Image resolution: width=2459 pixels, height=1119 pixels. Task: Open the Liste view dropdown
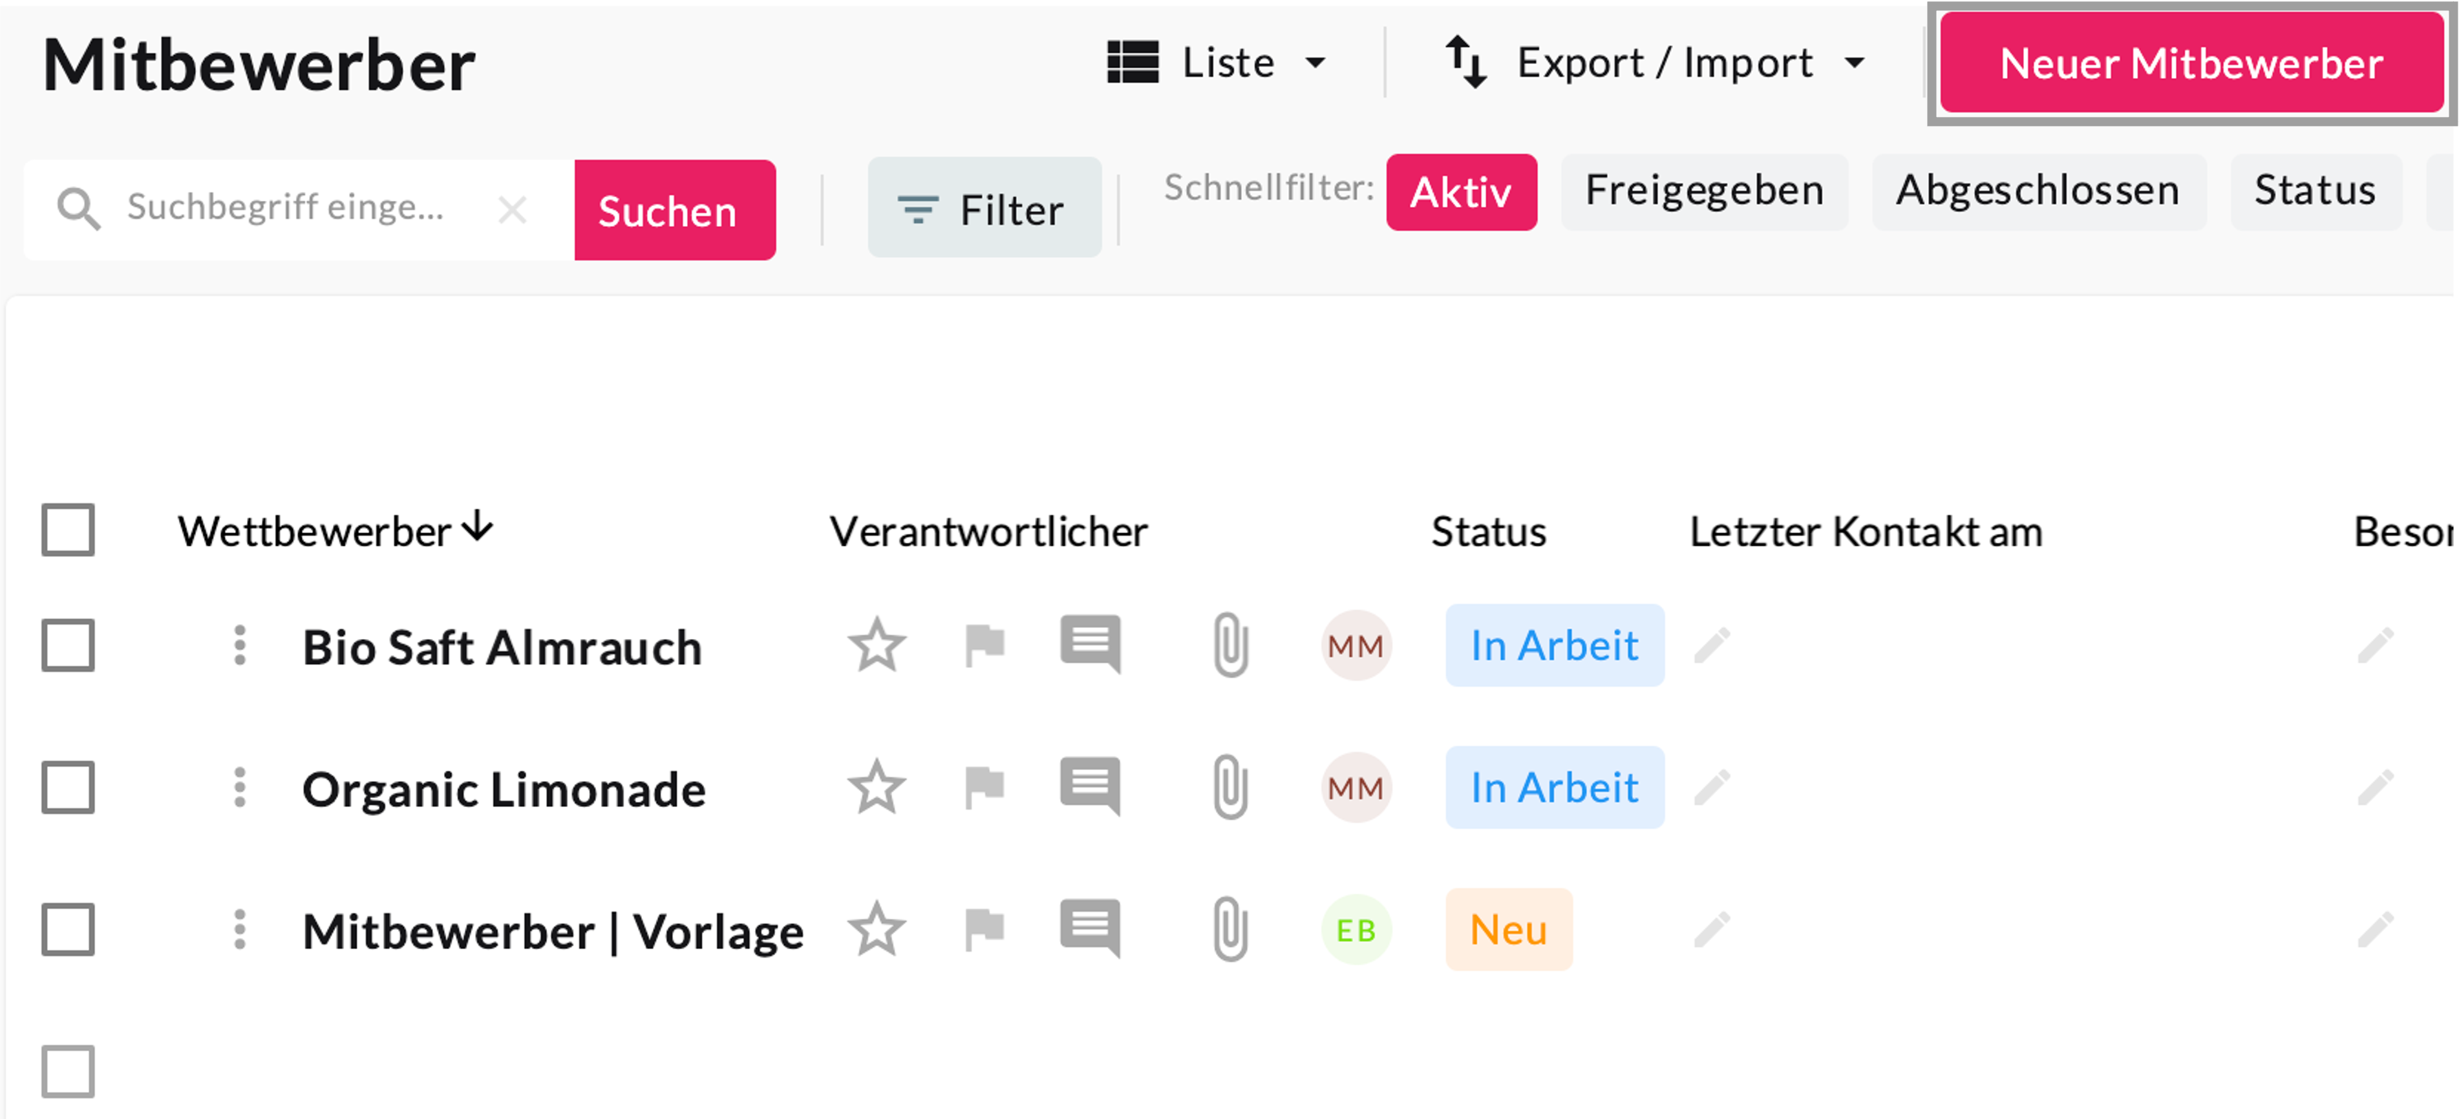click(1217, 63)
